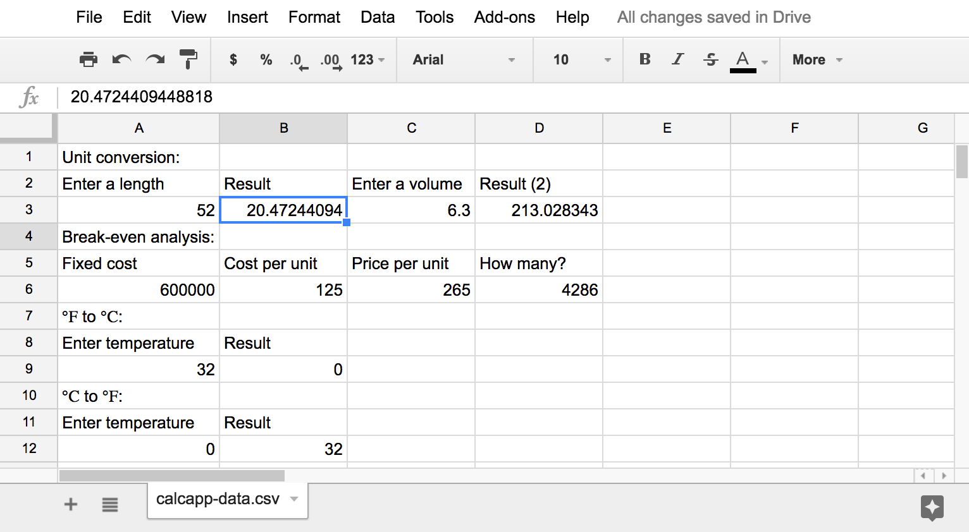Click the Print icon

(89, 59)
